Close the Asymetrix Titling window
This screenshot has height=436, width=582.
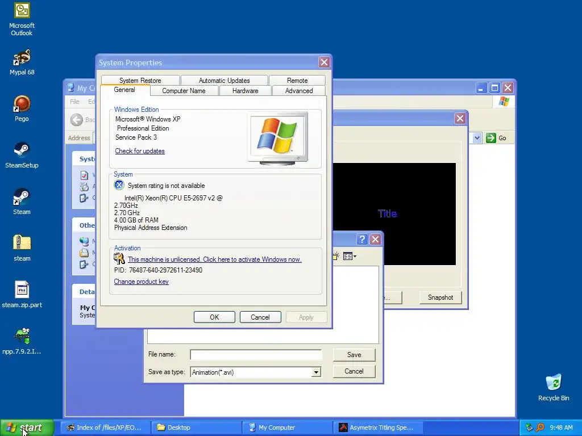click(x=460, y=118)
